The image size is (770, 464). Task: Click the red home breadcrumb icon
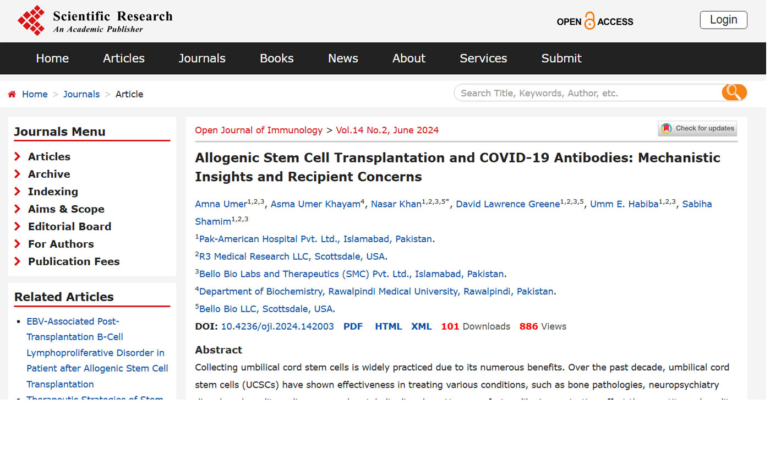click(x=12, y=94)
